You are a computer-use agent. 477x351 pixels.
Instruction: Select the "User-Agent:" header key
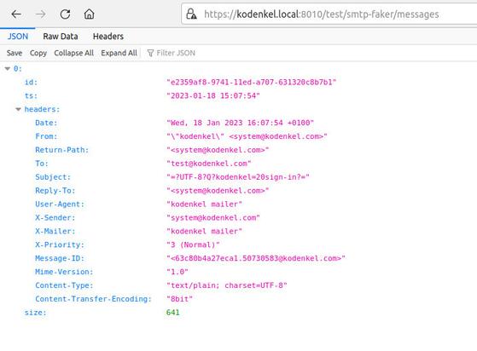pos(60,204)
